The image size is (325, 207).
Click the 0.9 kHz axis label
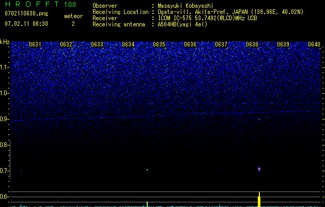pos(4,119)
